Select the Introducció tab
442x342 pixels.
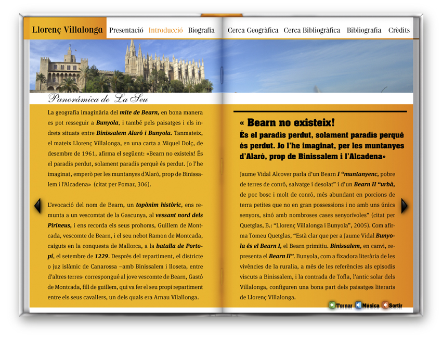tap(166, 30)
